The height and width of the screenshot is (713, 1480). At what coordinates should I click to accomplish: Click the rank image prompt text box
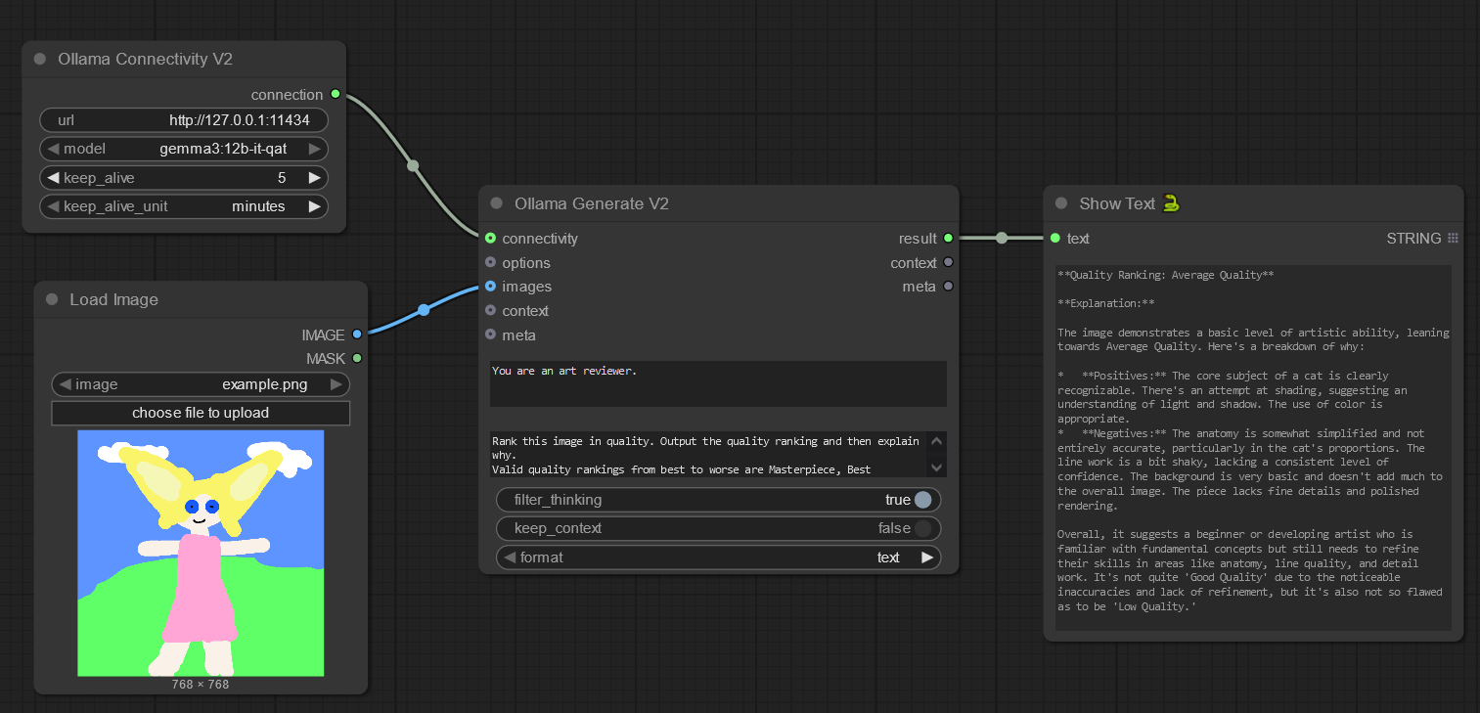pos(718,454)
